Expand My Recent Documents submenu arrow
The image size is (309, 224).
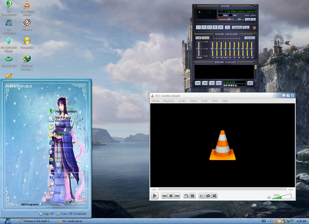83,119
